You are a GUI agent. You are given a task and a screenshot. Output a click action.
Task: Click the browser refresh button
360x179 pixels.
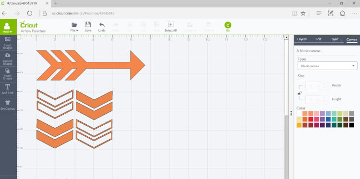pos(30,13)
